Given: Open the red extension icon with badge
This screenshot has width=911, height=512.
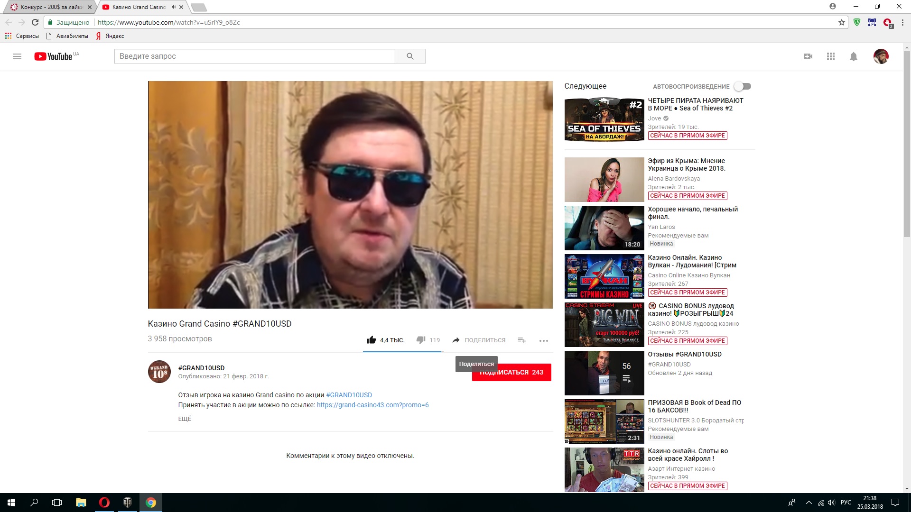Looking at the screenshot, I should pyautogui.click(x=887, y=22).
